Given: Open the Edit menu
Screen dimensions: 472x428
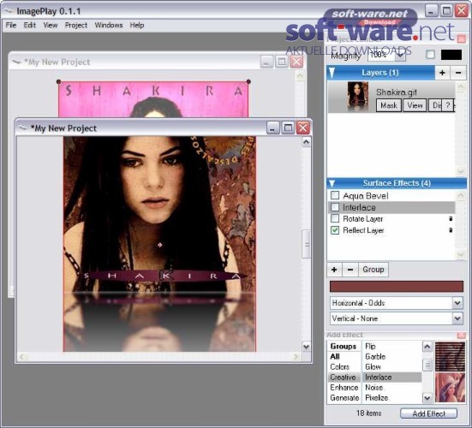Looking at the screenshot, I should tap(29, 26).
